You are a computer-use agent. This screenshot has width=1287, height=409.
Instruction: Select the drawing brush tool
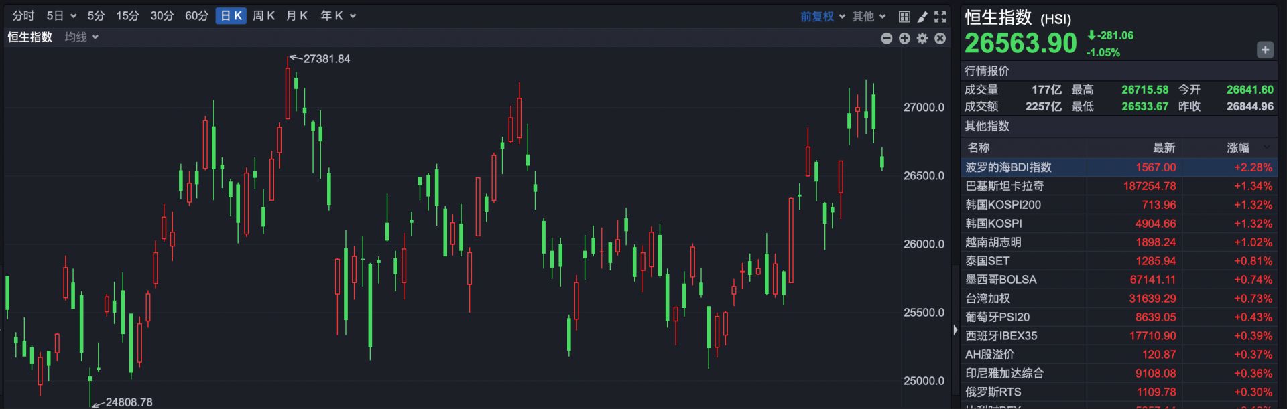922,17
